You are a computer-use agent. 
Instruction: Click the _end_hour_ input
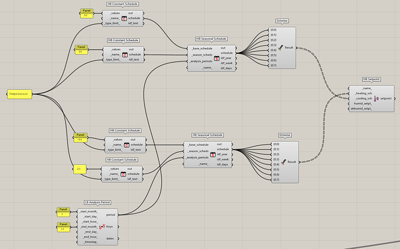(x=90, y=237)
